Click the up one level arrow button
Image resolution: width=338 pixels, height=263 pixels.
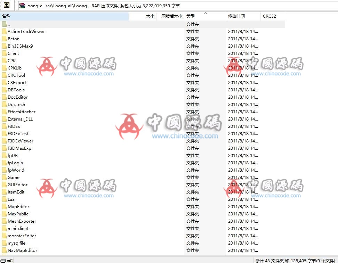coord(6,5)
